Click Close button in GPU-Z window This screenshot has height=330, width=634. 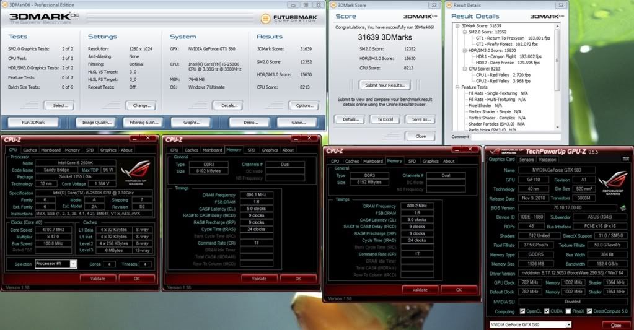pyautogui.click(x=615, y=325)
